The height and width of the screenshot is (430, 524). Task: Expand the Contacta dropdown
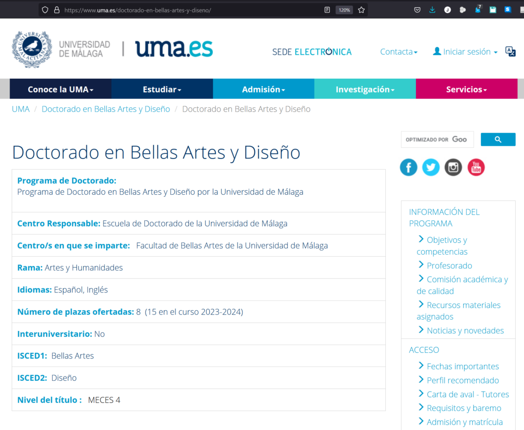pos(399,52)
